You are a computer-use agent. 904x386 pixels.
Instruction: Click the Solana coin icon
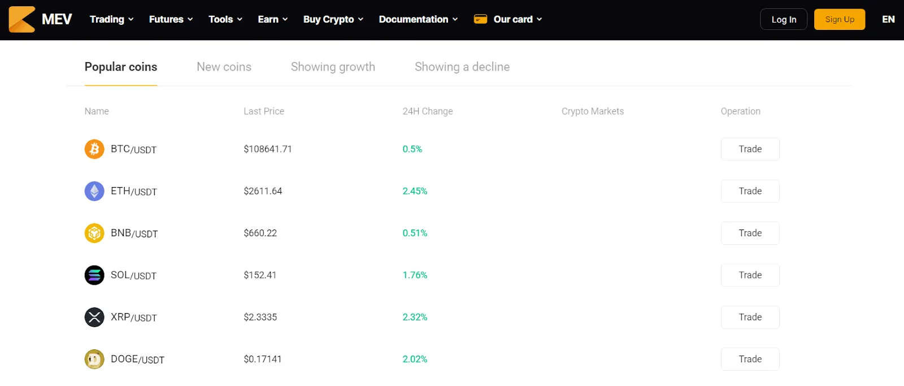94,275
